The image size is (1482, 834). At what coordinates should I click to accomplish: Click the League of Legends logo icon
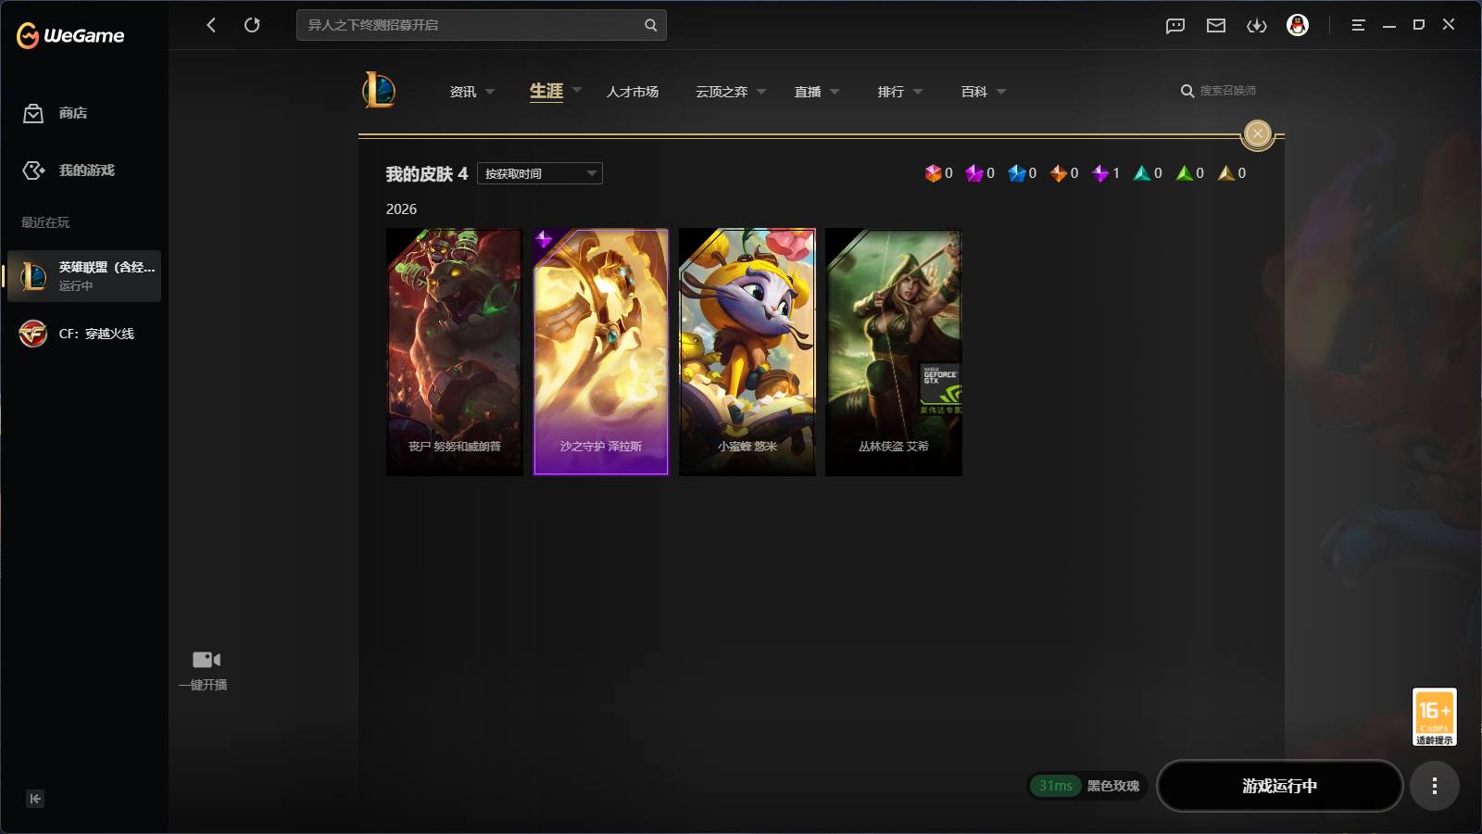pos(379,90)
